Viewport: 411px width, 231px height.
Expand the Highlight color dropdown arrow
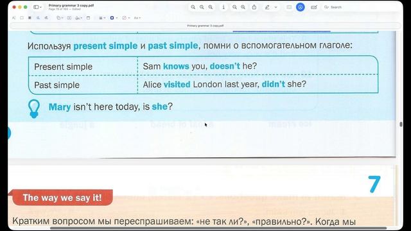275,7
